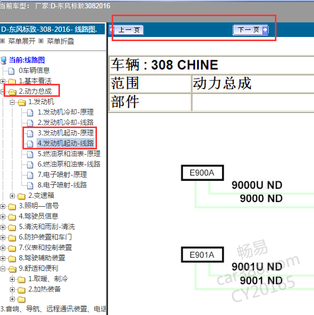Select 4.发动机起动-线路 item
Viewport: 314px width, 315px height.
pyautogui.click(x=66, y=143)
